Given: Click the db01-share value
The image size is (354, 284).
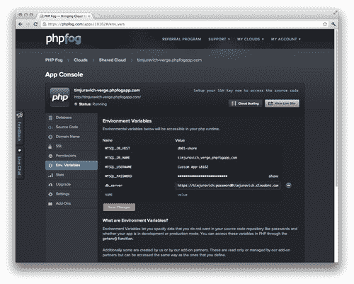Looking at the screenshot, I should click(187, 148).
